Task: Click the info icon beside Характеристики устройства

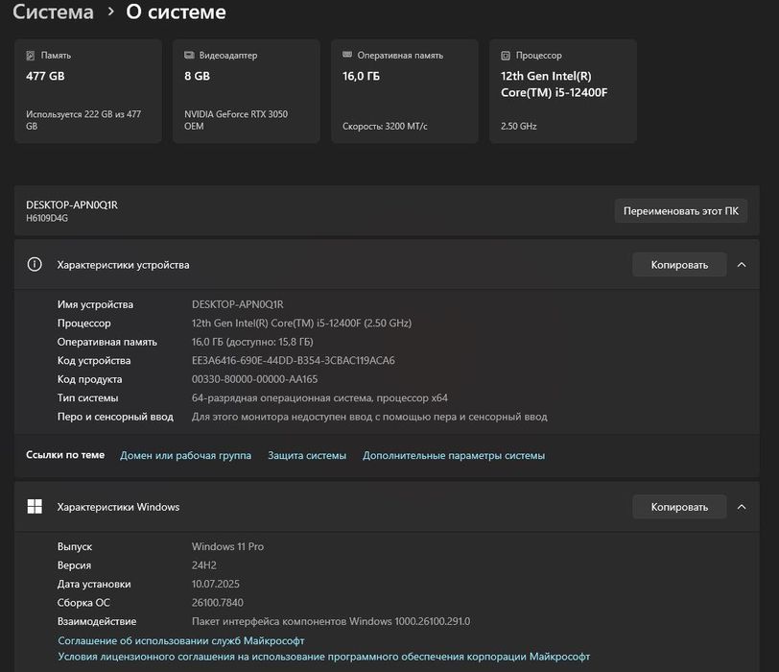Action: 35,264
